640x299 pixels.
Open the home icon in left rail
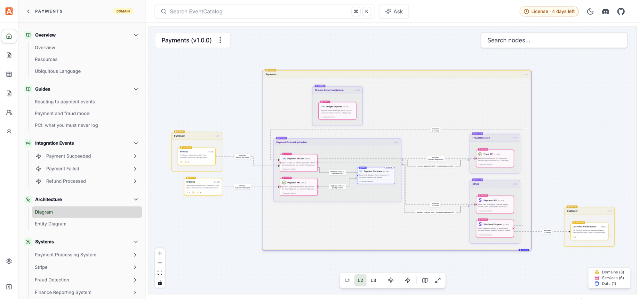click(x=9, y=36)
